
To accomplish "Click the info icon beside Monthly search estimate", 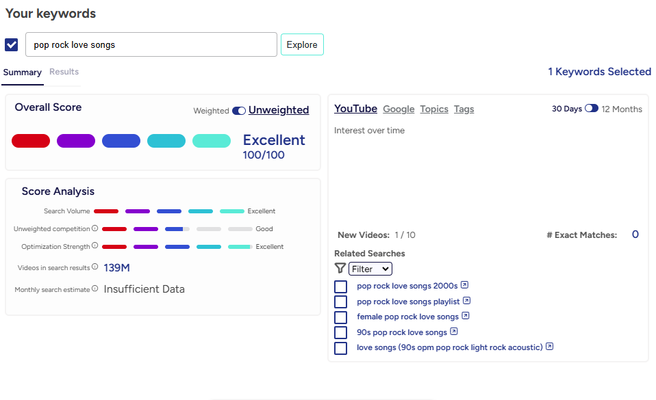I will click(x=95, y=289).
